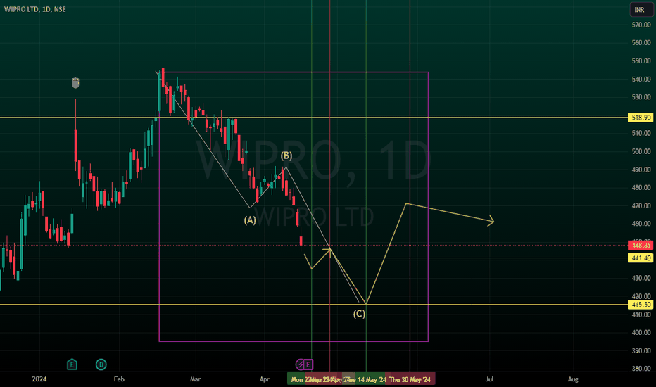The image size is (656, 387).
Task: Click the Mar label on time axis
Action: [x=195, y=379]
